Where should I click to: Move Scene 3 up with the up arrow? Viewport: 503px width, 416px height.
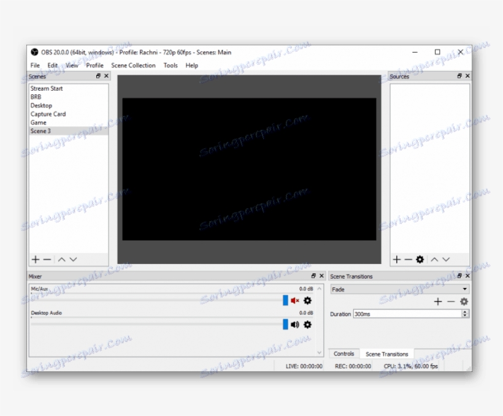(x=61, y=259)
